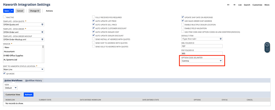The width and height of the screenshot is (275, 110).
Task: Switch to Workflow History tab
Action: pyautogui.click(x=34, y=81)
